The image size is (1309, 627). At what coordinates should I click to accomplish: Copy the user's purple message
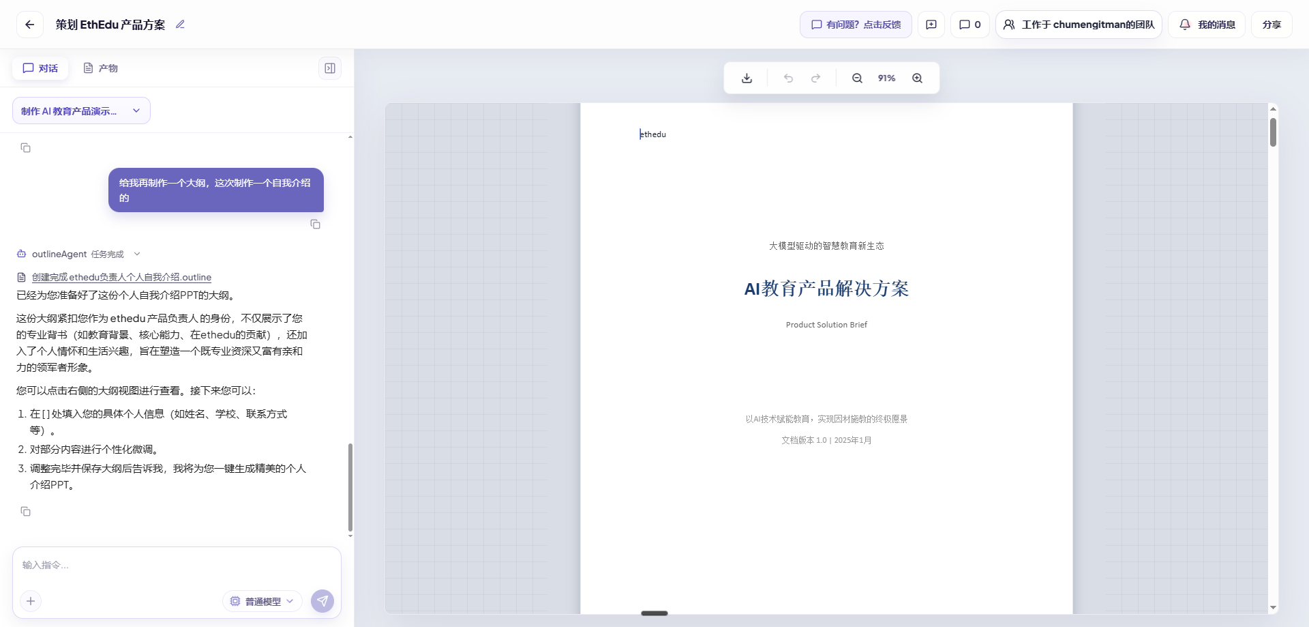315,224
